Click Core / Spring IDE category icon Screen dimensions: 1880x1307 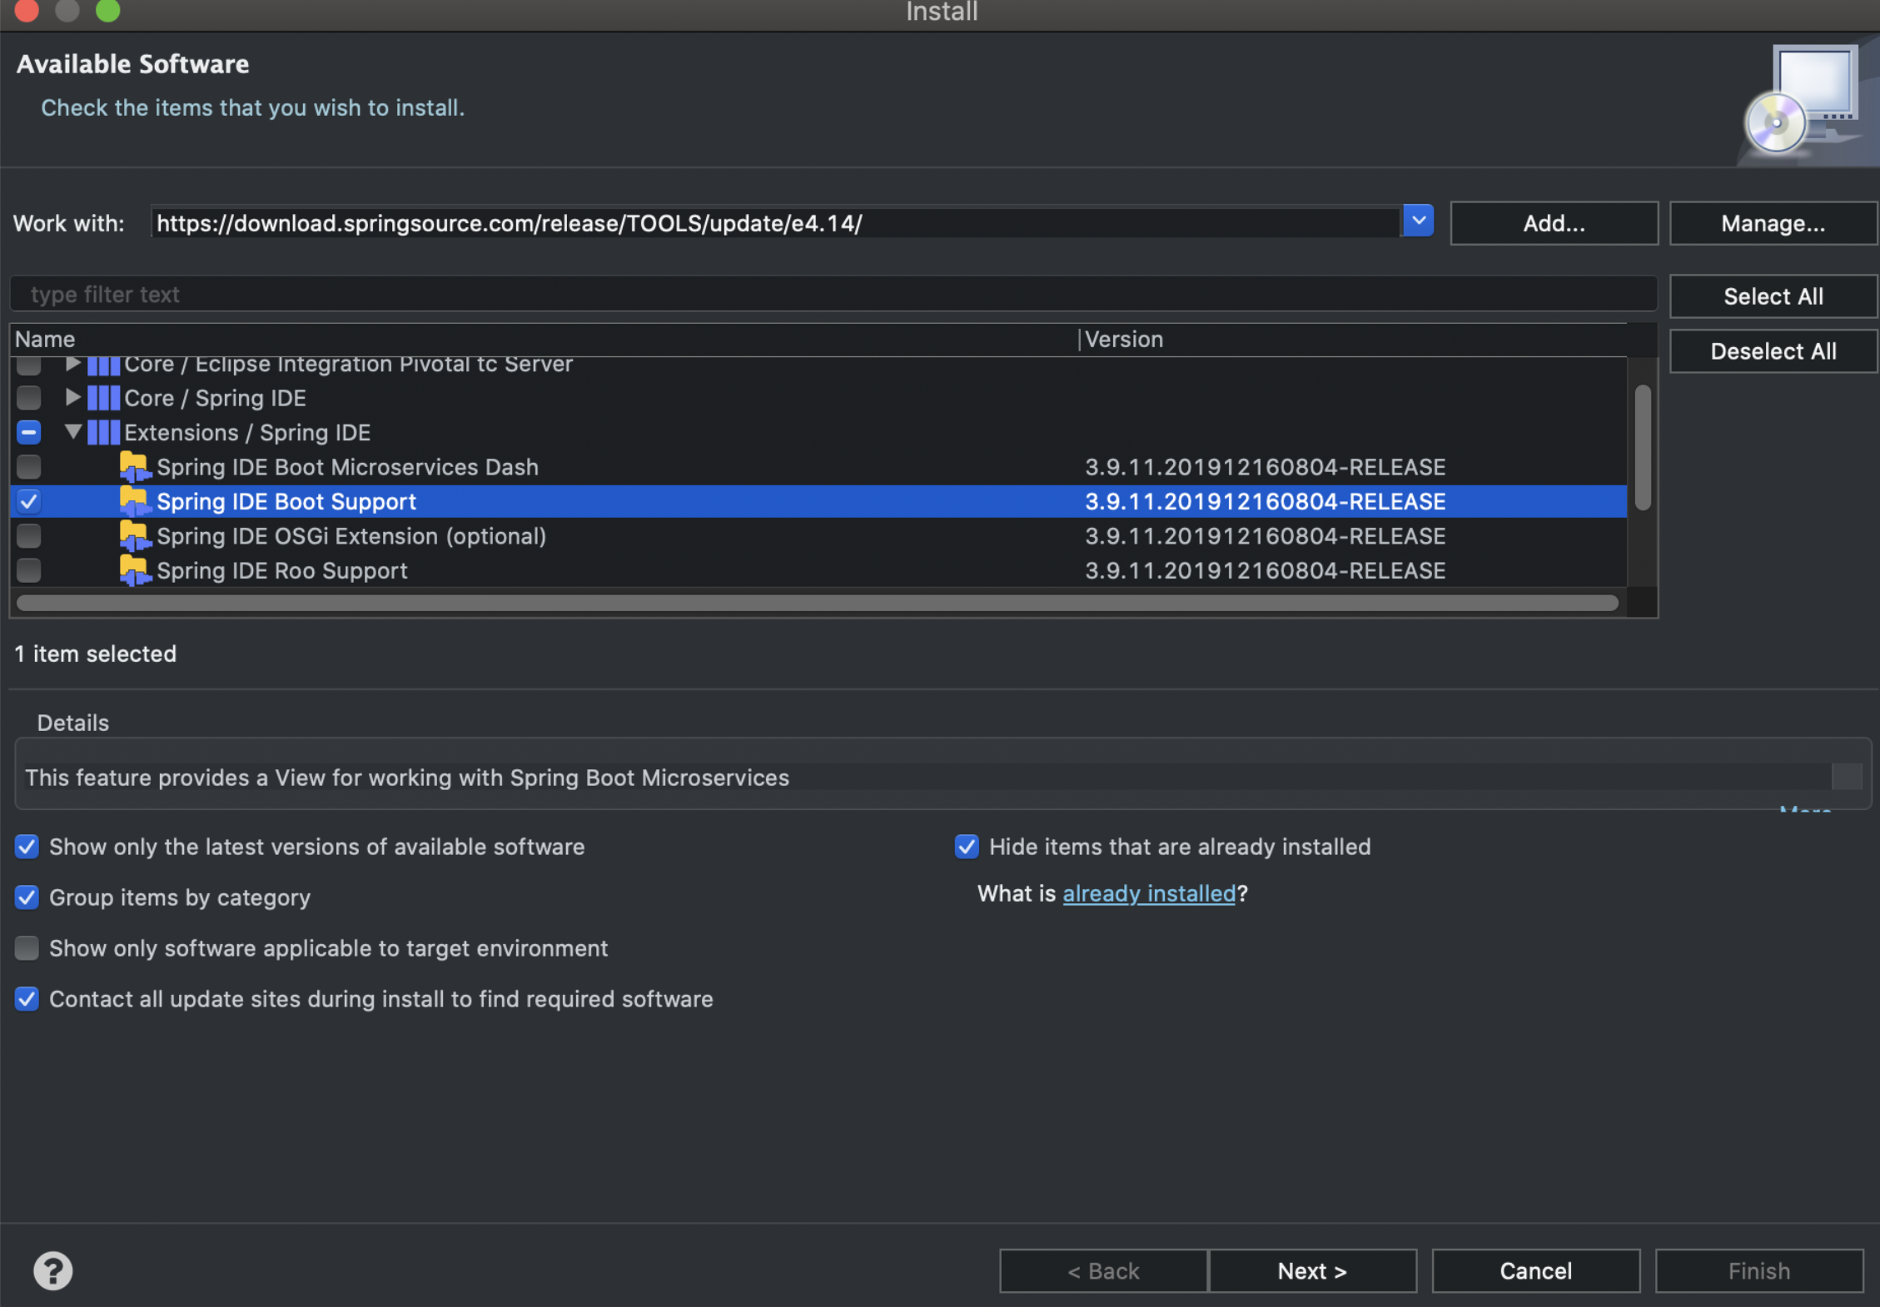pos(104,398)
